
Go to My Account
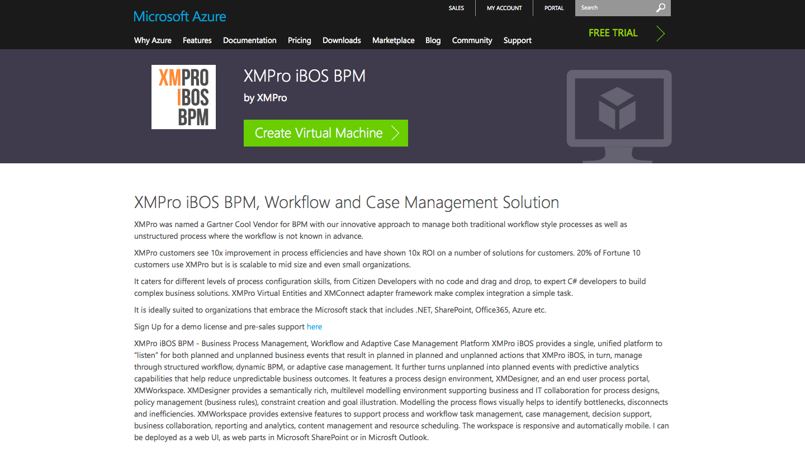(x=504, y=8)
